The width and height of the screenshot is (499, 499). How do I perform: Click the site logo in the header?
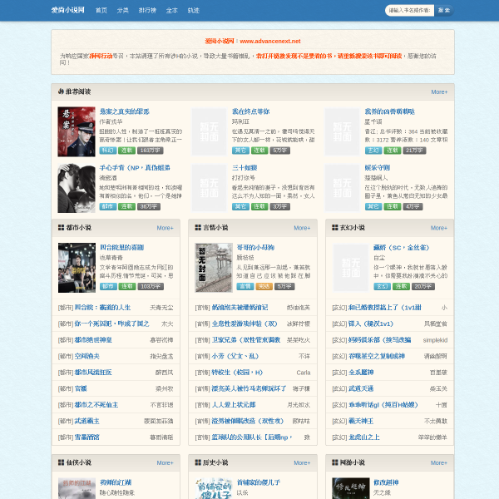(x=68, y=10)
